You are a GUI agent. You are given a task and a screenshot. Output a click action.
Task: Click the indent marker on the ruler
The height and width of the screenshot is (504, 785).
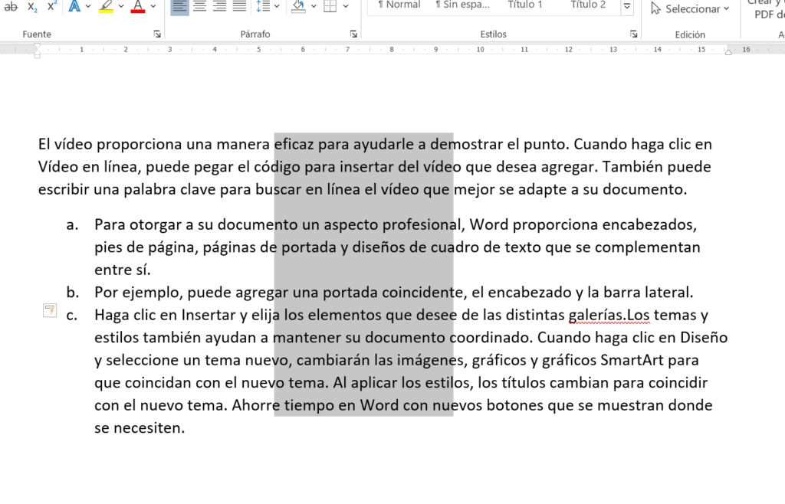38,49
